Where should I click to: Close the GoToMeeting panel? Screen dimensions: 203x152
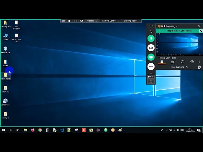pos(199,26)
